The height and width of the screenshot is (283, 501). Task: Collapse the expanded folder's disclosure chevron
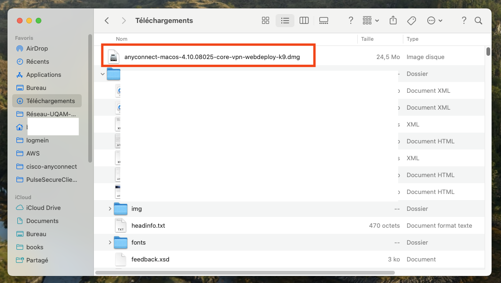pos(102,74)
